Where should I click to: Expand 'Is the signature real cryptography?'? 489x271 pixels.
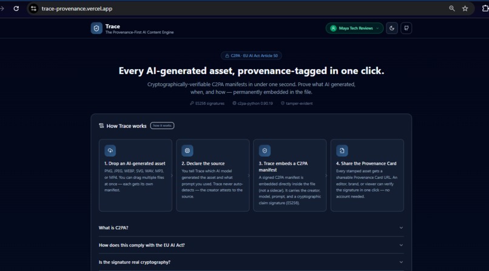click(x=251, y=263)
